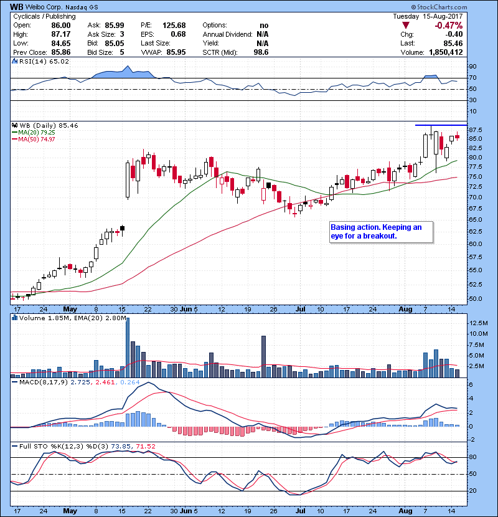Click the 'Nasdaq GS' exchange label

click(82, 7)
